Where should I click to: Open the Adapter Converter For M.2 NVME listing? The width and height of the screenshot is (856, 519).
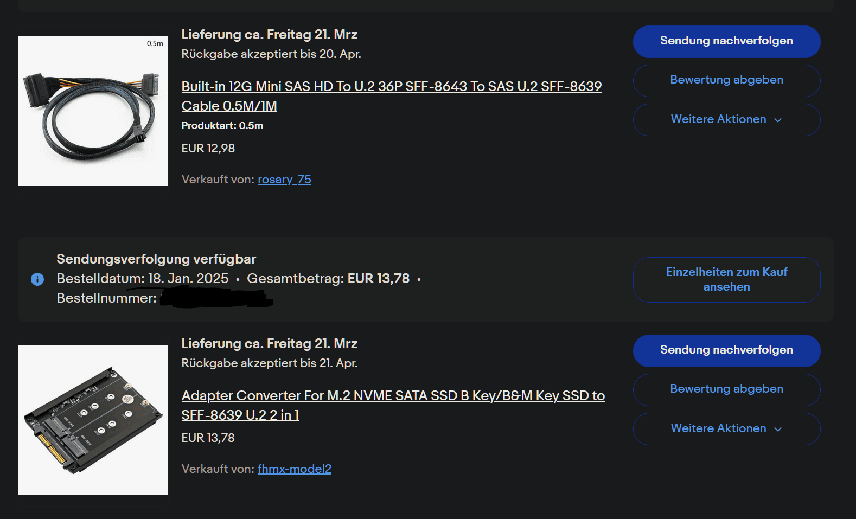[x=393, y=396]
